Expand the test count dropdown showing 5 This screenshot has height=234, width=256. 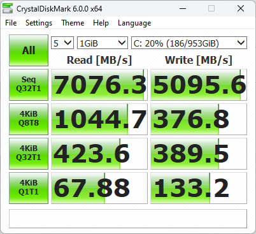(62, 43)
